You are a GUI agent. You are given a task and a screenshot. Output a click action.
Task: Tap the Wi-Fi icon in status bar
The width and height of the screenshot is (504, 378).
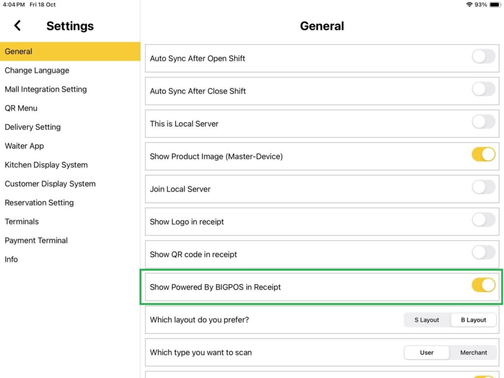click(469, 4)
